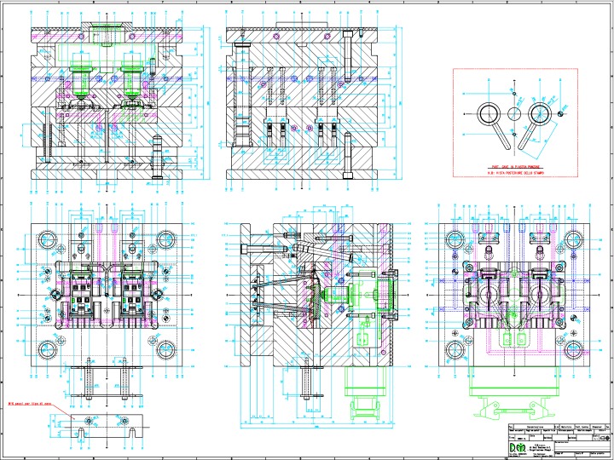Viewport: 614px width, 460px height.
Task: Click the green company logo in title block
Action: click(x=518, y=446)
